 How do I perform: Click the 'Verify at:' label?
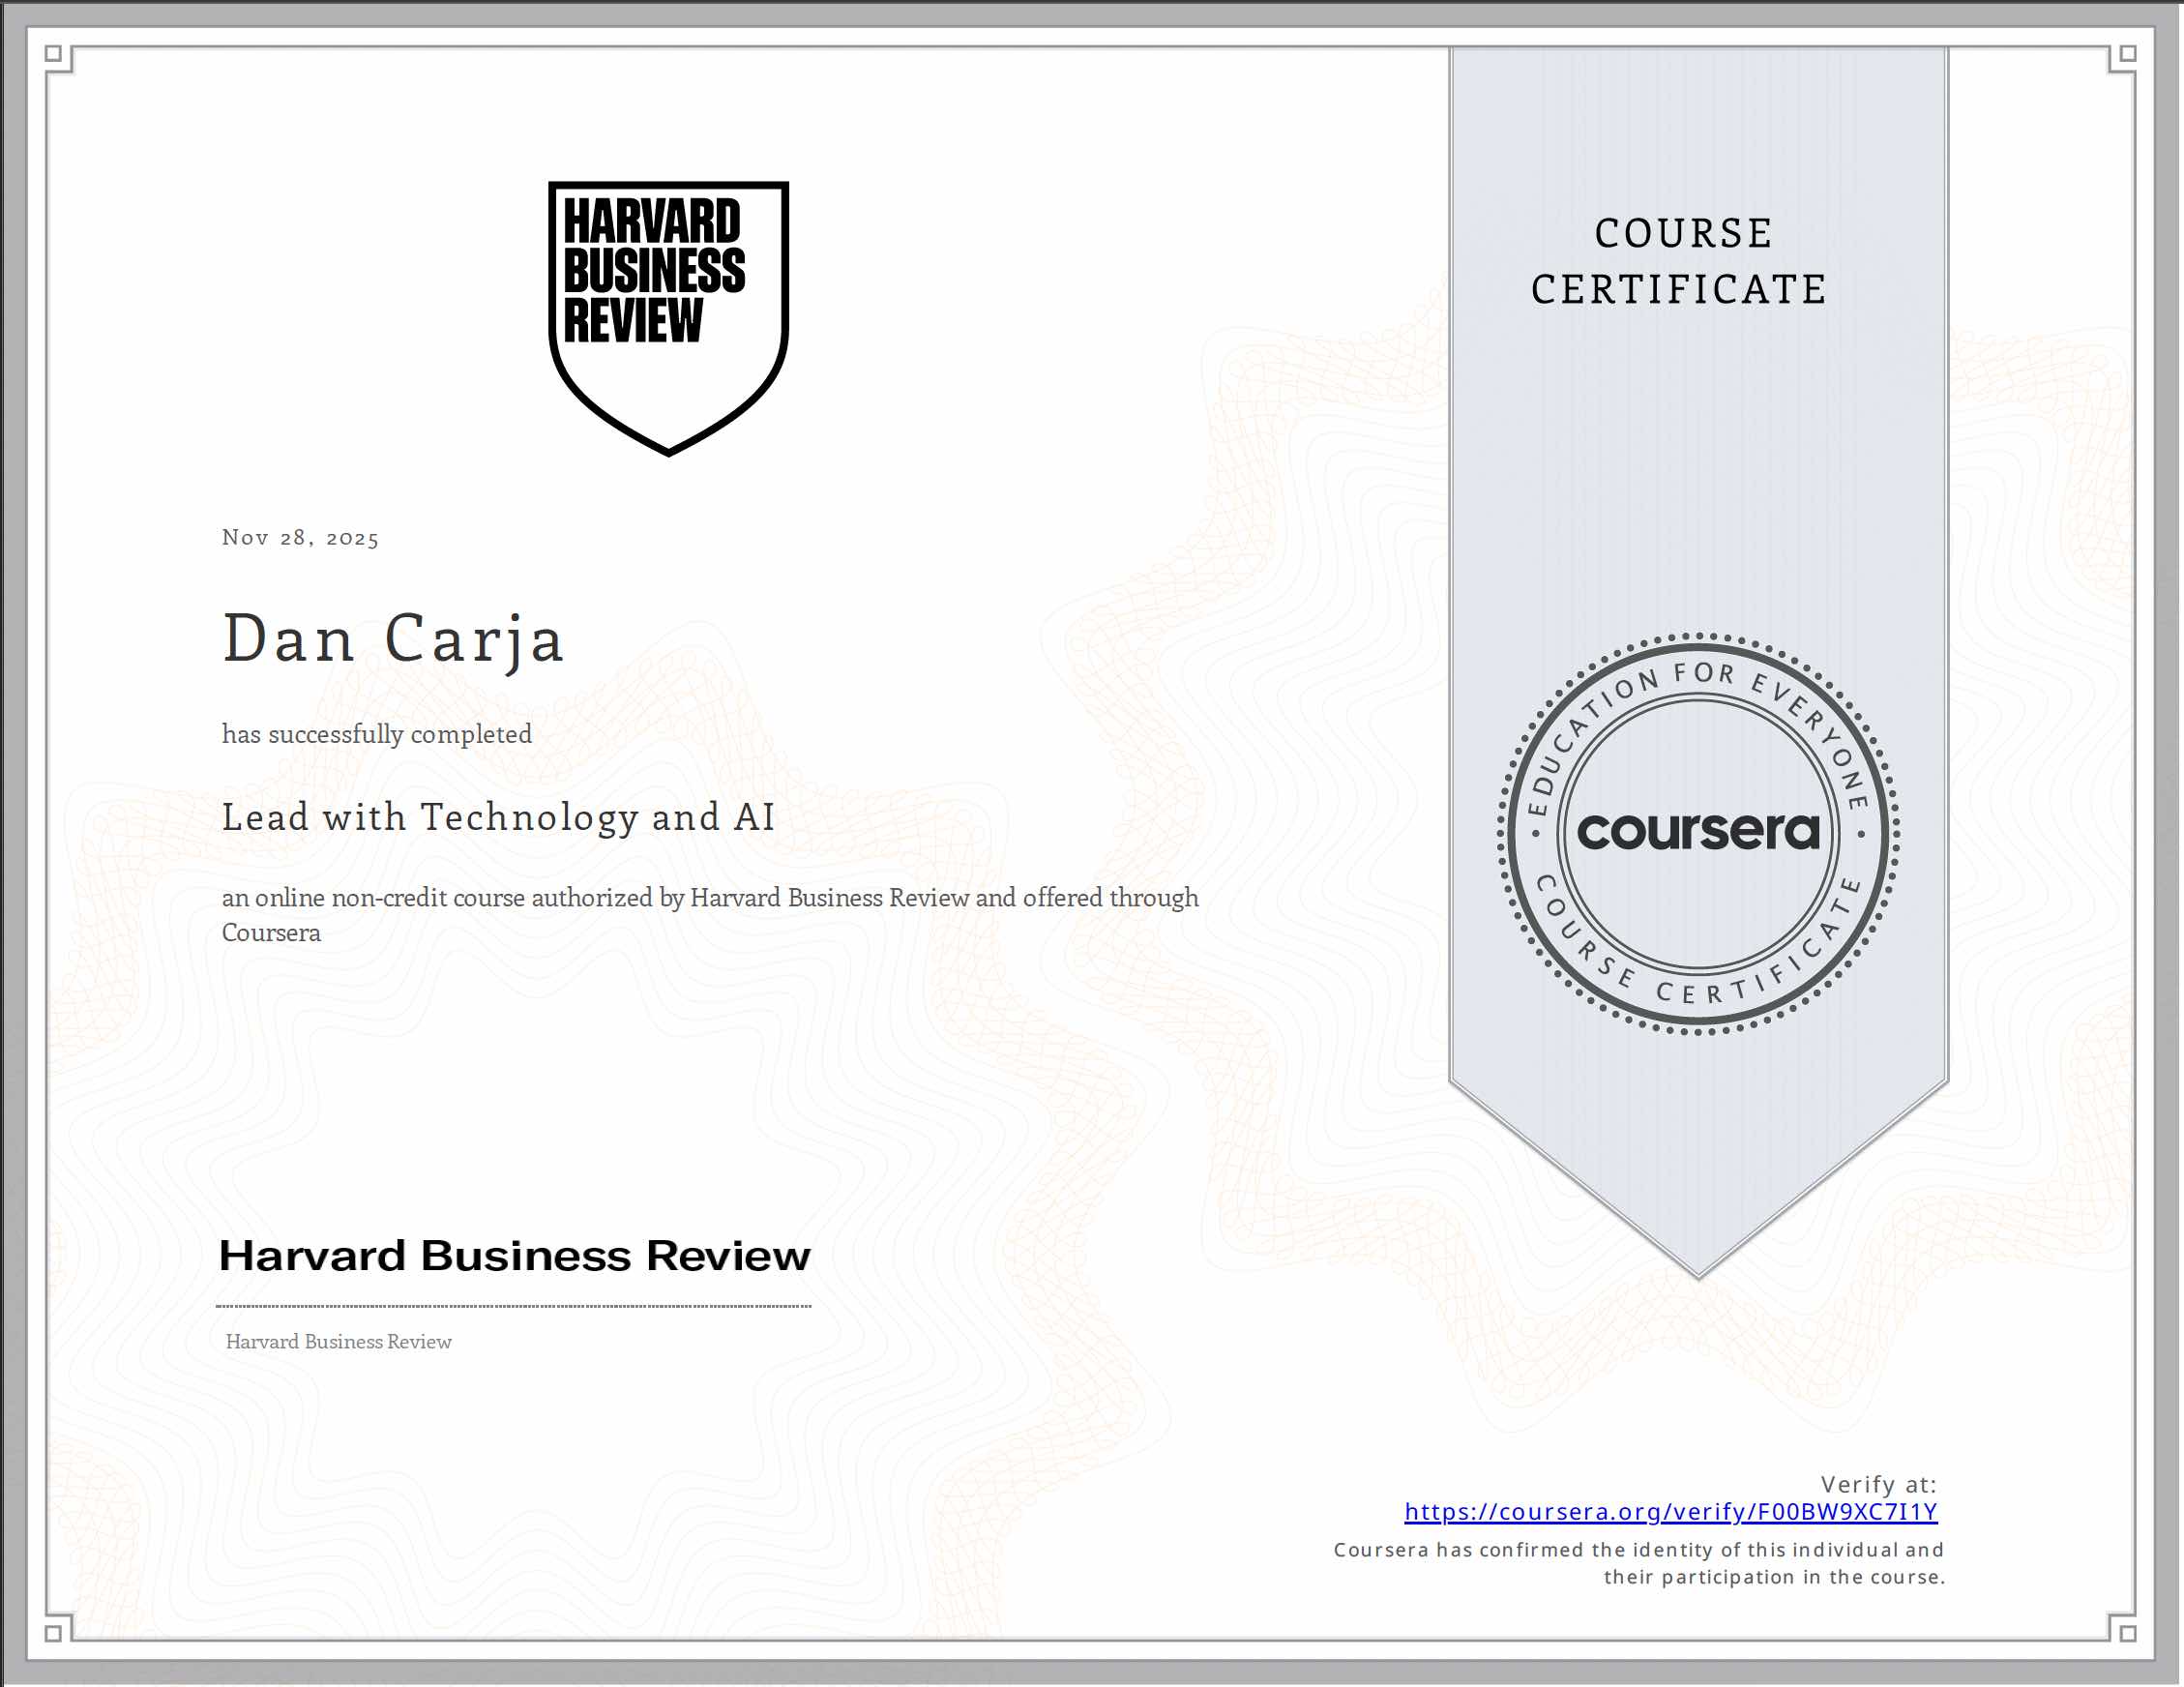click(1878, 1484)
